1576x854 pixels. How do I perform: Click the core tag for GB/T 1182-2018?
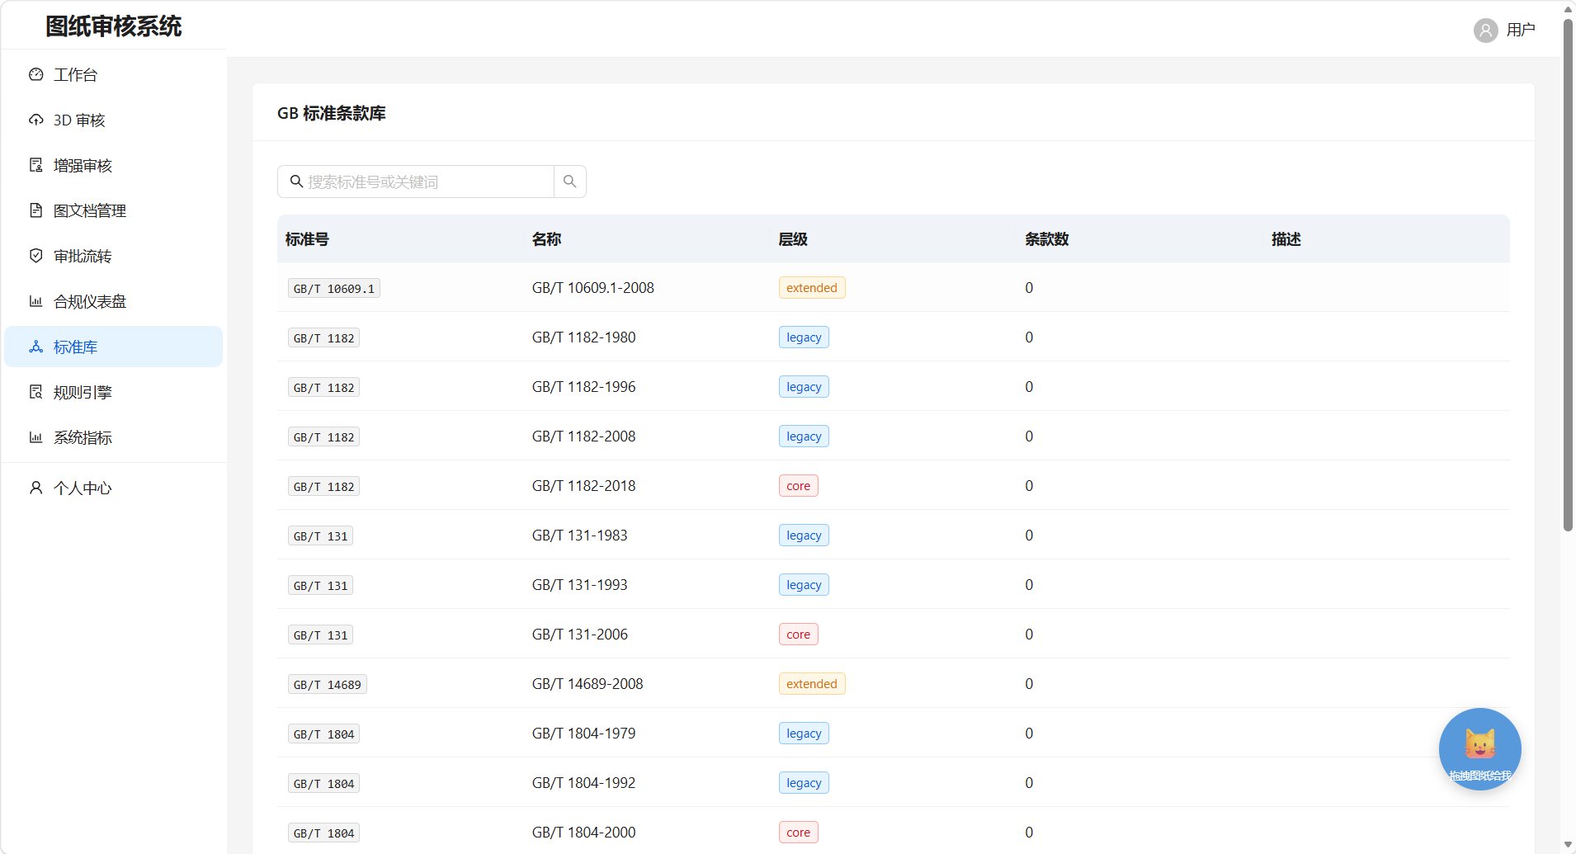pos(798,486)
